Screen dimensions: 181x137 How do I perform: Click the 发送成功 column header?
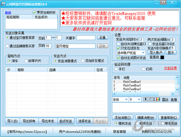click(45, 17)
